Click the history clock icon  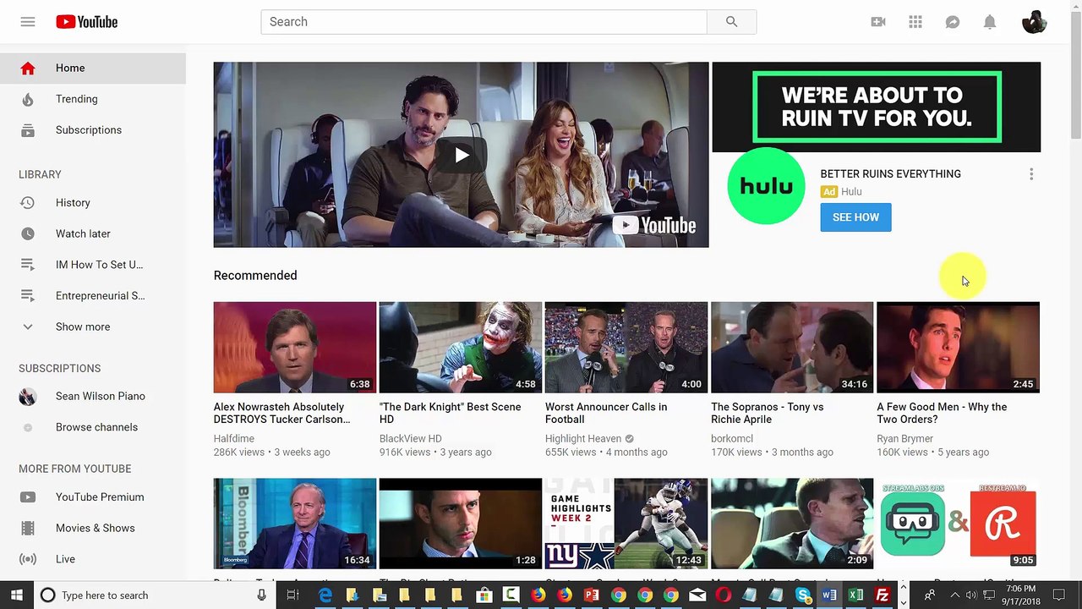[28, 203]
